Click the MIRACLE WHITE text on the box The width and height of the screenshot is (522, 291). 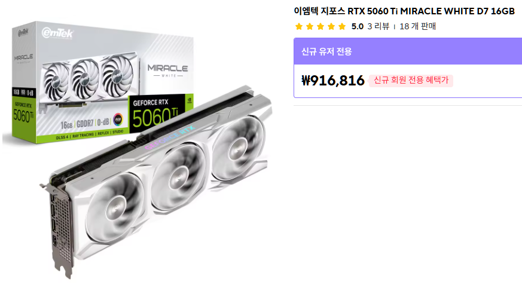coord(167,71)
